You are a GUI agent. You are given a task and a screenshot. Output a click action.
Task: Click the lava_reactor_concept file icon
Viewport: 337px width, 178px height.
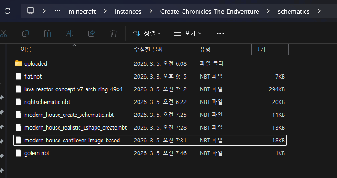pos(19,89)
